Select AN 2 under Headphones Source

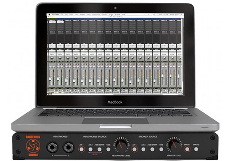(x=91, y=149)
